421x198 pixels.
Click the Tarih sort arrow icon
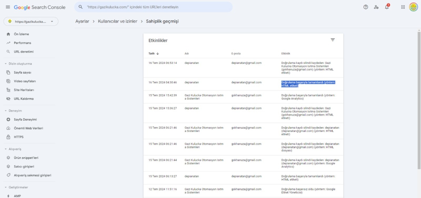(x=158, y=54)
